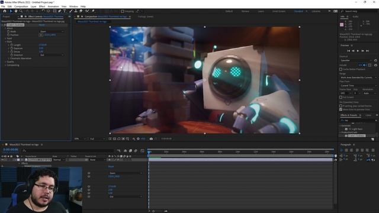Select the Pen tool
The width and height of the screenshot is (379, 213).
(x=60, y=11)
